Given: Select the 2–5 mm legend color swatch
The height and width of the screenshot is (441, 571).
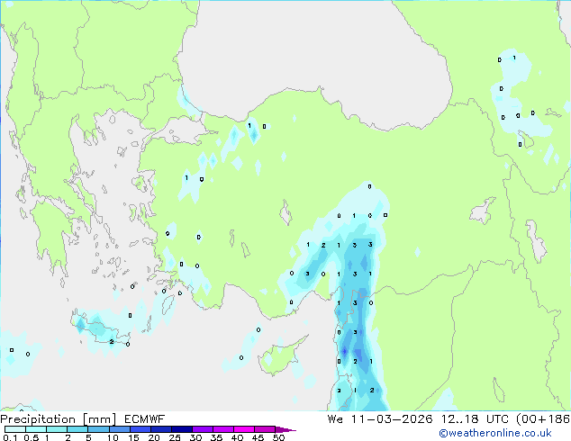Looking at the screenshot, I should click(x=77, y=429).
